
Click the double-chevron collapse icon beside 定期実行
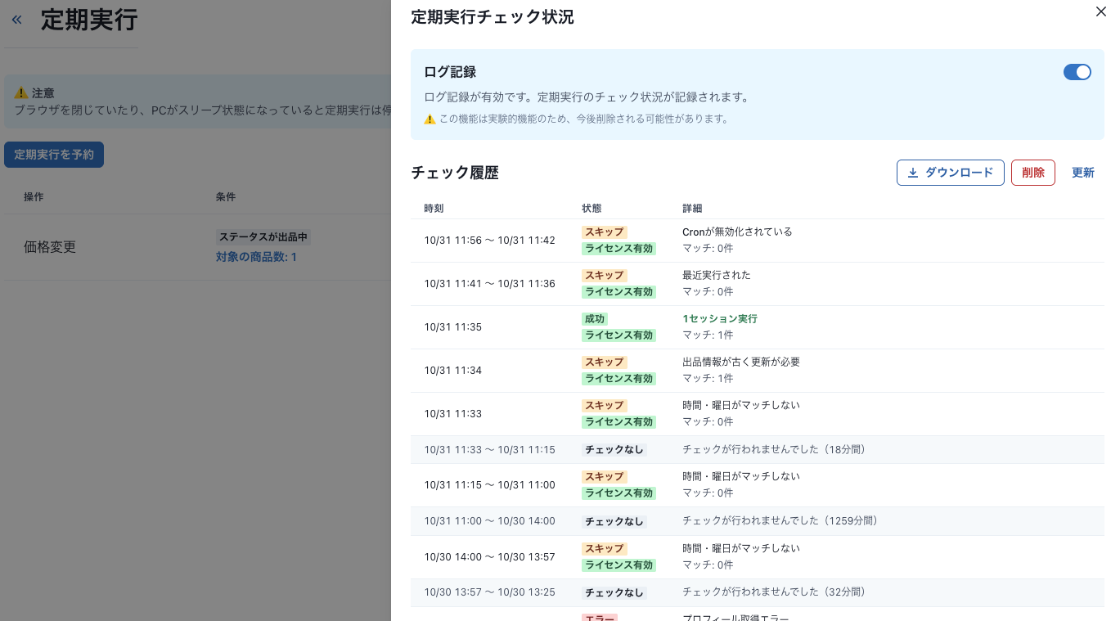tap(16, 20)
